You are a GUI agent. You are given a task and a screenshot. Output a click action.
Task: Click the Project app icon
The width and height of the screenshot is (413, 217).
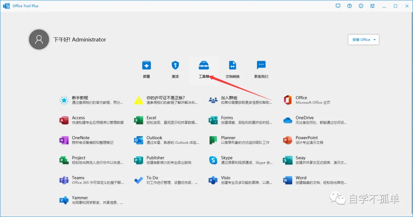point(64,160)
